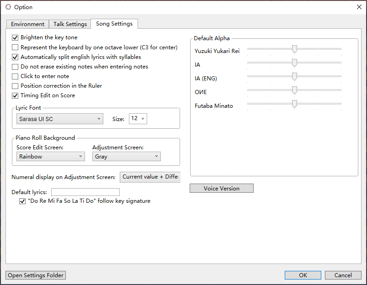The width and height of the screenshot is (367, 285).
Task: Click the Yuzuki Yukari Rei alpha slider
Action: [294, 49]
